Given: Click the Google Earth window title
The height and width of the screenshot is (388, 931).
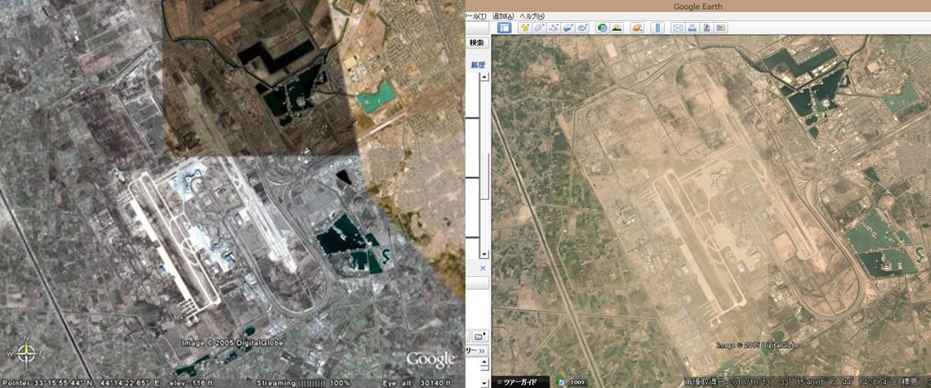Looking at the screenshot, I should (x=697, y=7).
